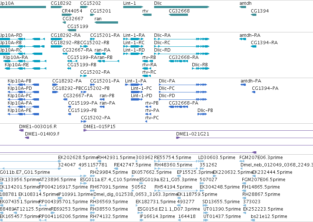Screen dimensions: 313x222
Task: Select the CG1394 gene feature
Action: (x=253, y=15)
